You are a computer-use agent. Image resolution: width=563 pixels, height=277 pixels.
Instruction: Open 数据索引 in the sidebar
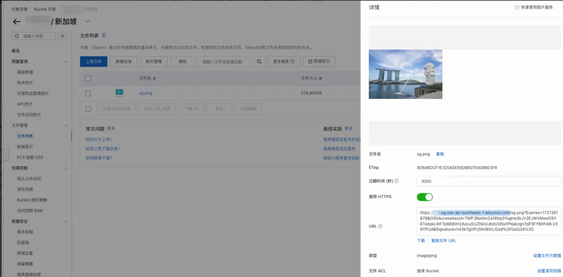click(x=25, y=147)
